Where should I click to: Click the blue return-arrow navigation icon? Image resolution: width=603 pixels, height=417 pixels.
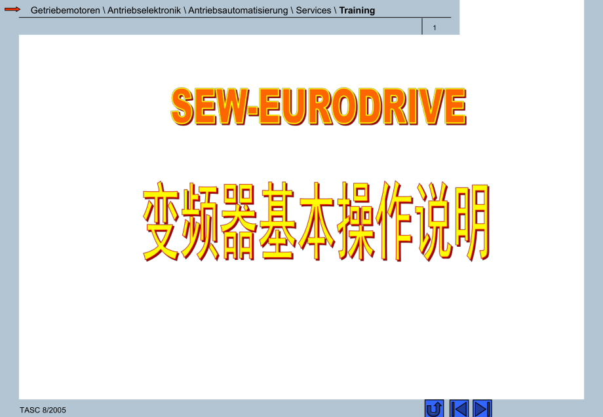pos(435,408)
